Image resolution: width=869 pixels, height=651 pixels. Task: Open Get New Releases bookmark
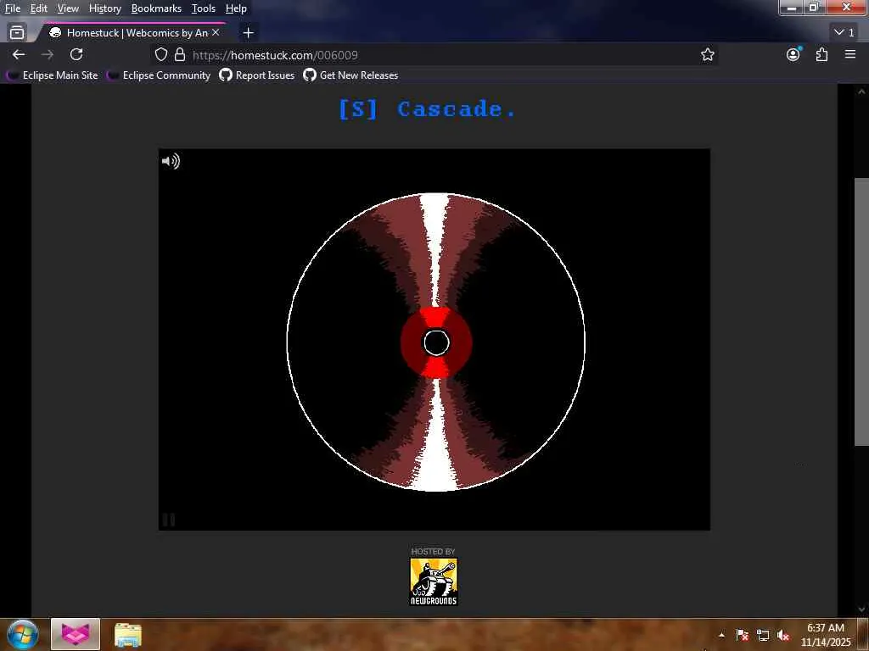pos(350,75)
